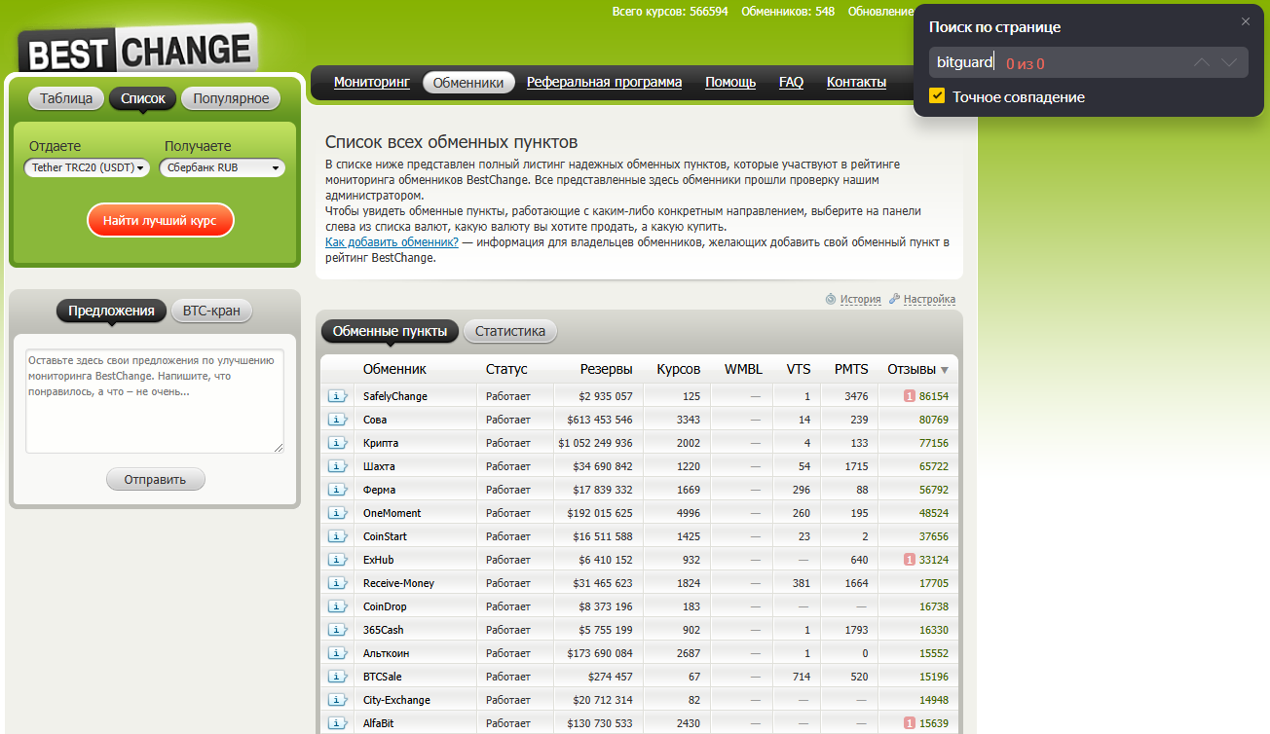The height and width of the screenshot is (734, 1270).
Task: Click Отправить button
Action: click(156, 479)
